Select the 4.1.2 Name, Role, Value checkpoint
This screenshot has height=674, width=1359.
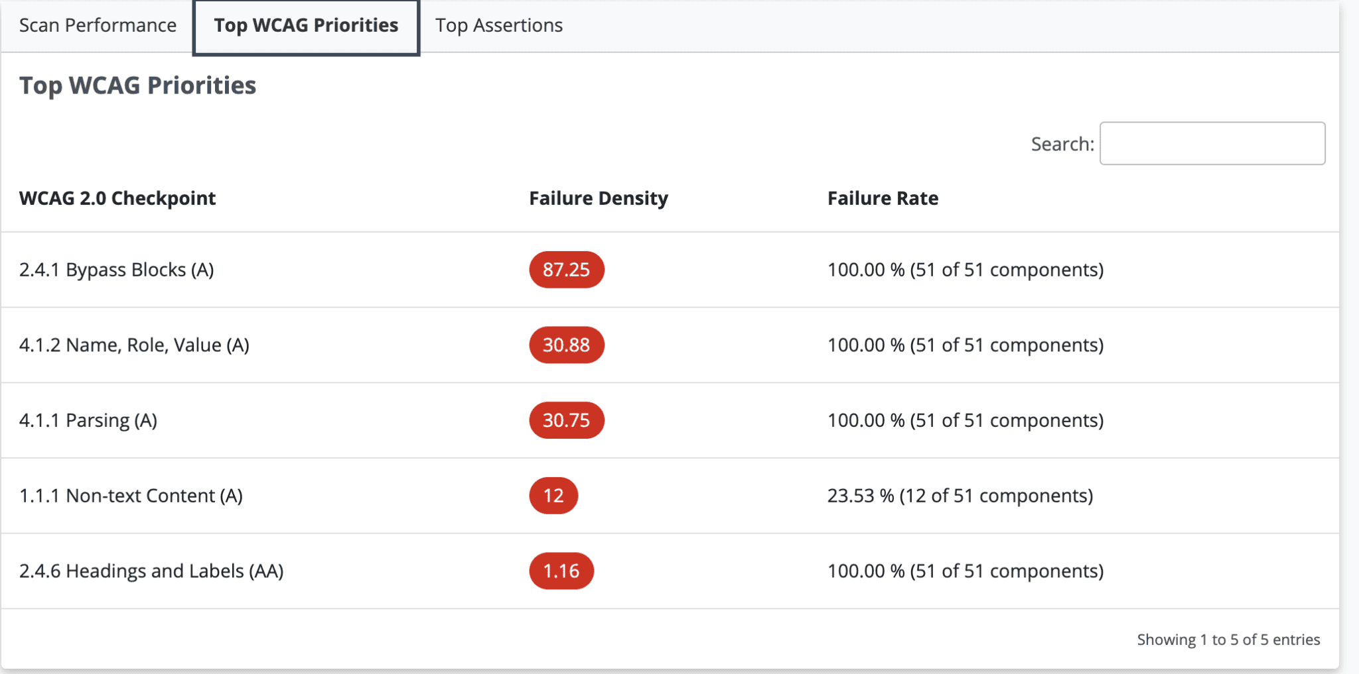pos(134,345)
